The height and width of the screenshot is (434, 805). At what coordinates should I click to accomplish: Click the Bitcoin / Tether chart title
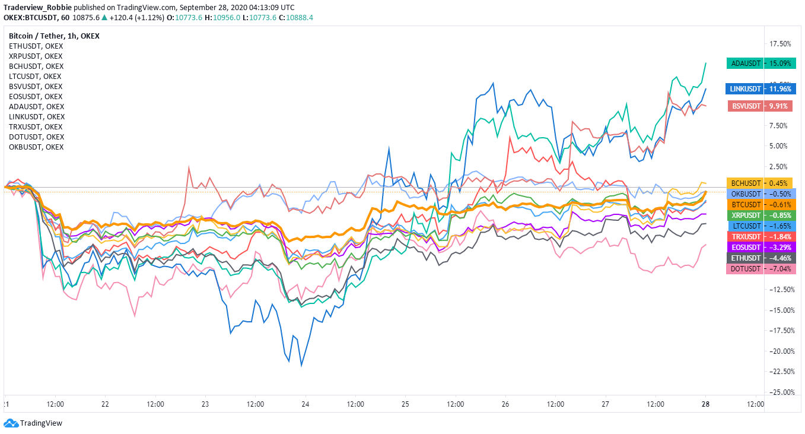[54, 36]
